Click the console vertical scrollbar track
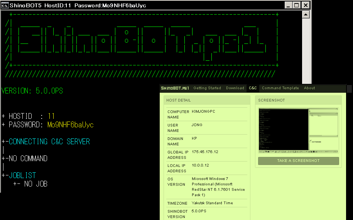The image size is (353, 220). tap(306, 51)
